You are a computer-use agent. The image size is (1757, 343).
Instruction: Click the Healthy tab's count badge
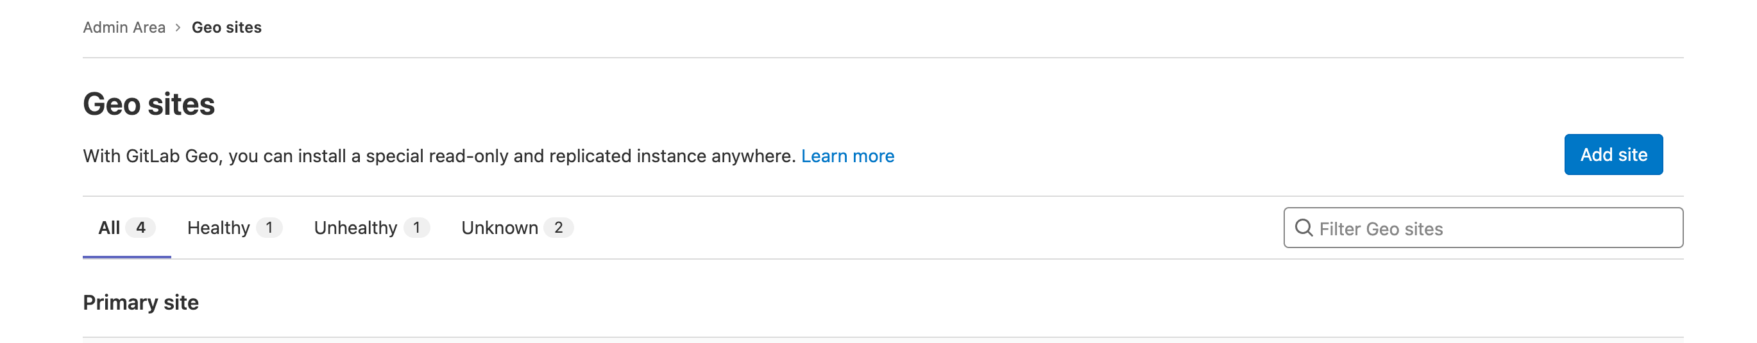point(269,228)
